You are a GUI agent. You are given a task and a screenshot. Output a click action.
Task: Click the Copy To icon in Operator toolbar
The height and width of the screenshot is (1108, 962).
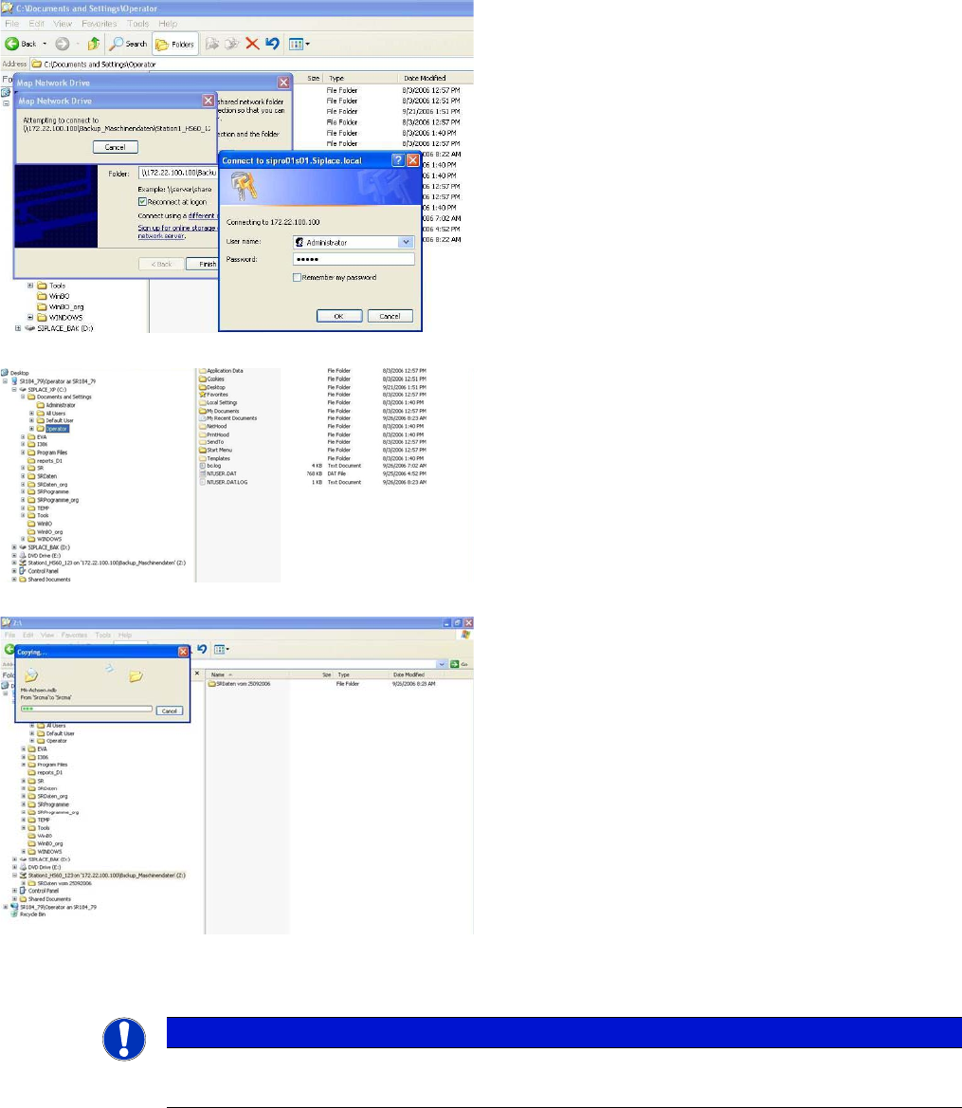231,44
